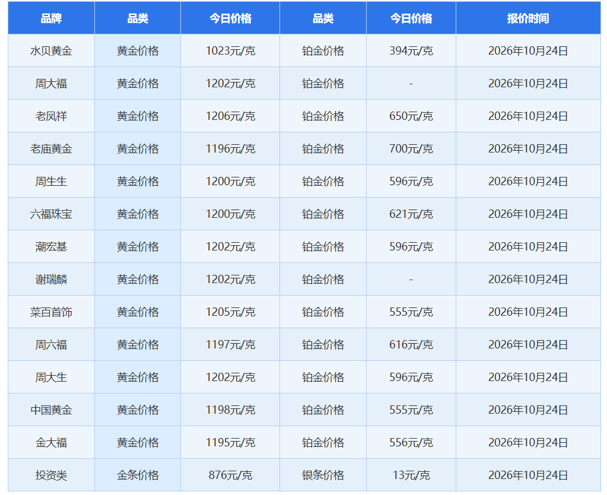
Task: Select the 650元/克 platinum price
Action: 411,116
